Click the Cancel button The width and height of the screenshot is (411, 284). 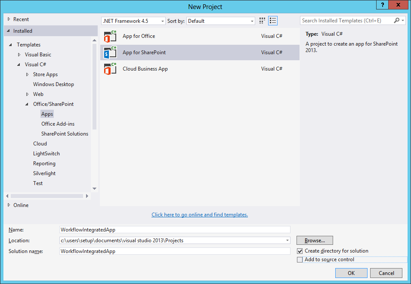click(x=386, y=273)
